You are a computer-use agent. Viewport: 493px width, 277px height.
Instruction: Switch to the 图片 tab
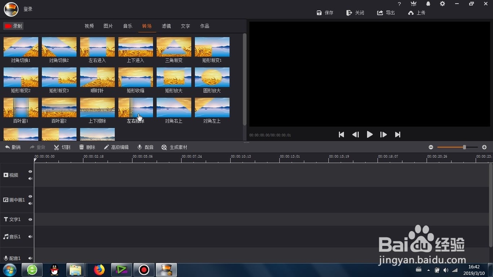click(x=108, y=26)
